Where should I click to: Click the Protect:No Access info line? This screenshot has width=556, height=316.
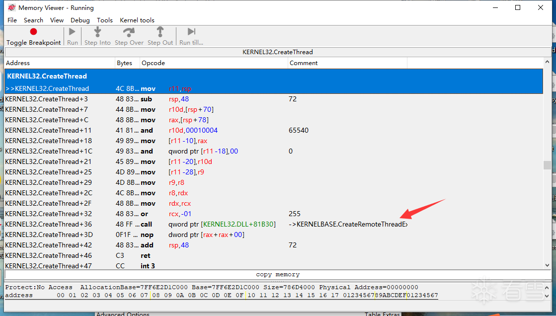click(212, 287)
